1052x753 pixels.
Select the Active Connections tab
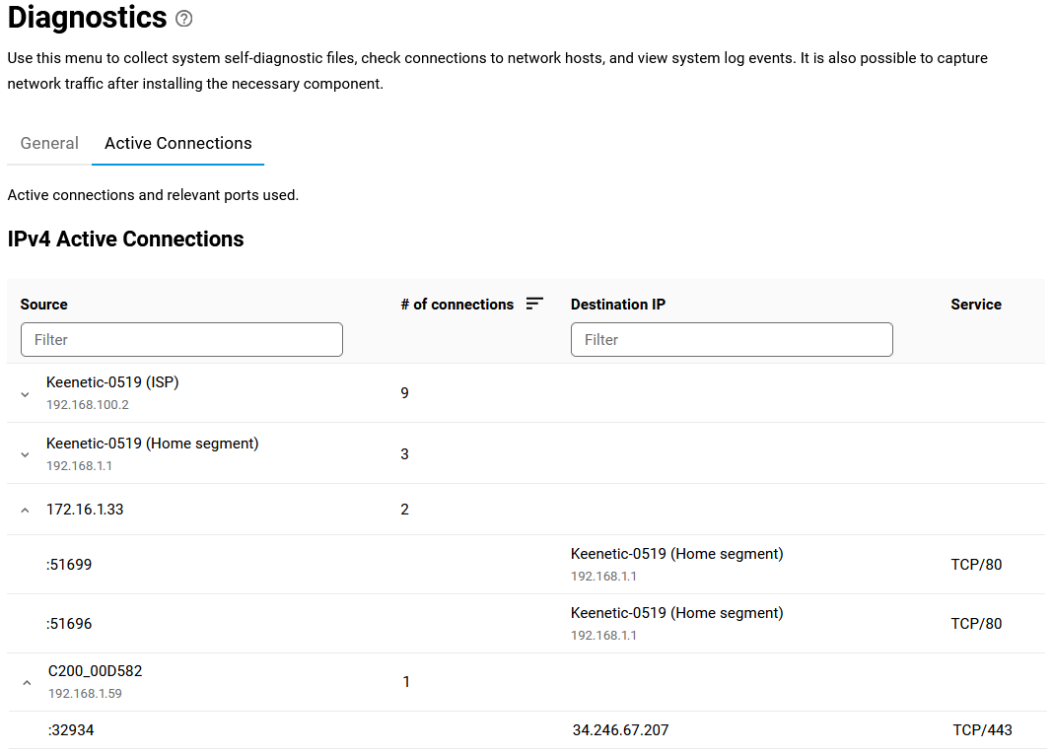coord(177,143)
